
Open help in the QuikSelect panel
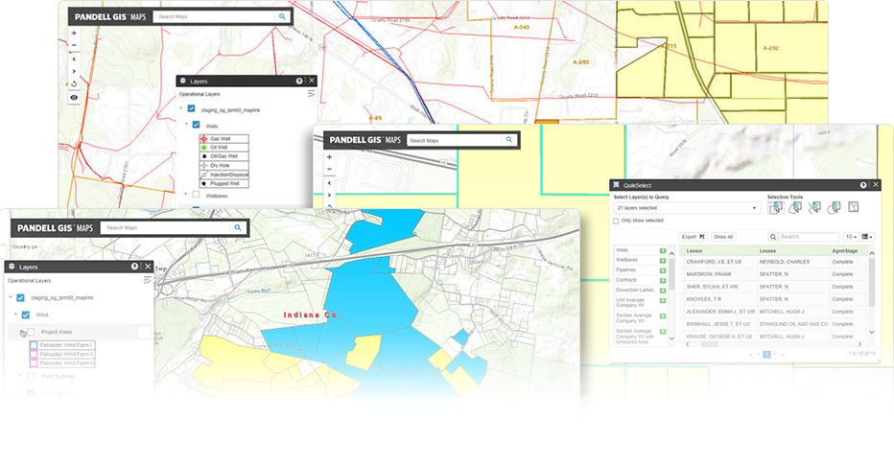(863, 185)
